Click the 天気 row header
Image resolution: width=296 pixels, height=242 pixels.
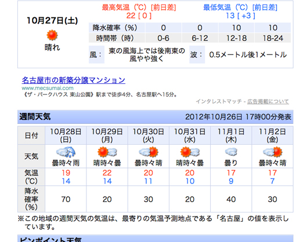pos(31,156)
